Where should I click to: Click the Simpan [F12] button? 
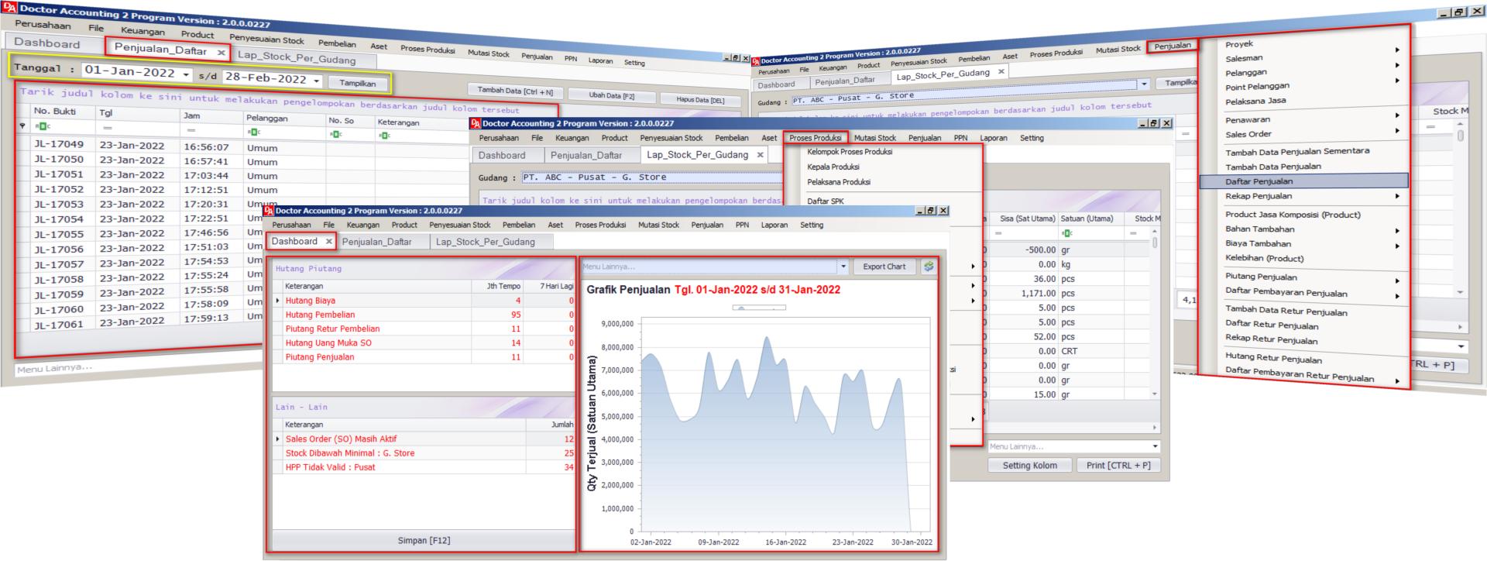pyautogui.click(x=424, y=540)
